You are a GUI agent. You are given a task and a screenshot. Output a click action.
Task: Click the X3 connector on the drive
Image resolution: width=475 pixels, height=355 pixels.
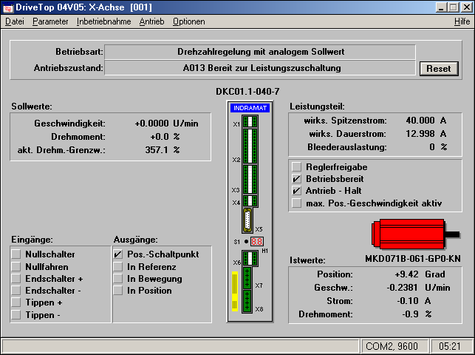250,180
